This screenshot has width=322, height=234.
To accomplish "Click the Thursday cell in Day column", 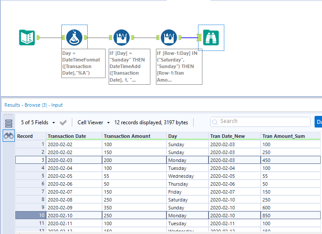I will tap(188, 184).
